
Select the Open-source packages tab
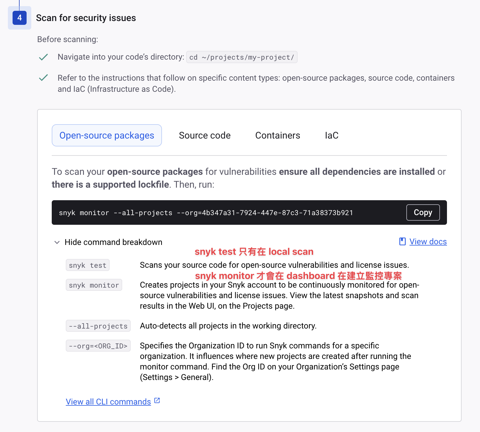tap(107, 135)
